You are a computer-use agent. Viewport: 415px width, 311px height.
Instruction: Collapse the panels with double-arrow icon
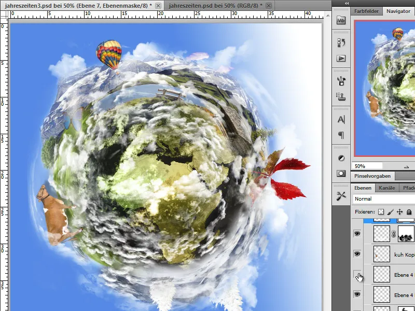tap(347, 3)
